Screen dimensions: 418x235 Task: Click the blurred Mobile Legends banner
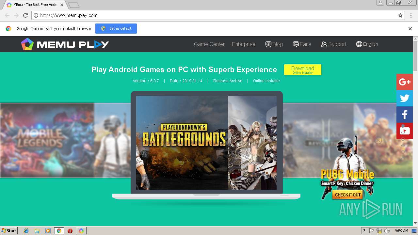coord(47,140)
